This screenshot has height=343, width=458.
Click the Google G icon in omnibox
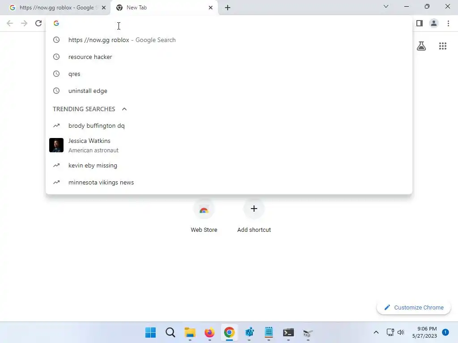[x=56, y=23]
